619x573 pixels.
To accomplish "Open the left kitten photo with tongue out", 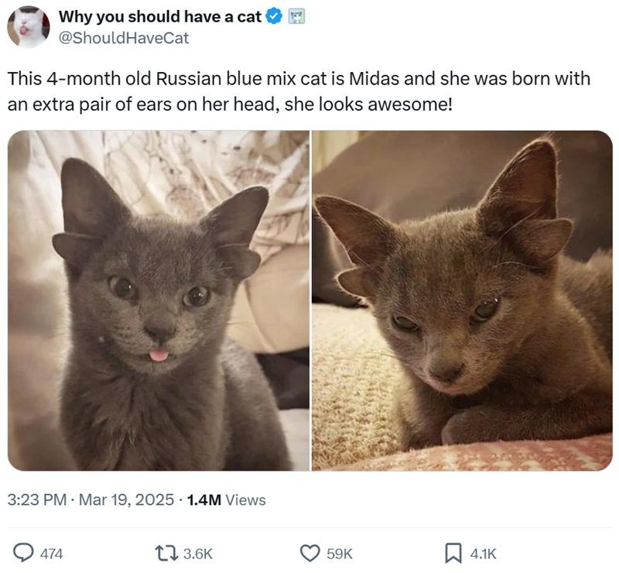I will point(159,300).
